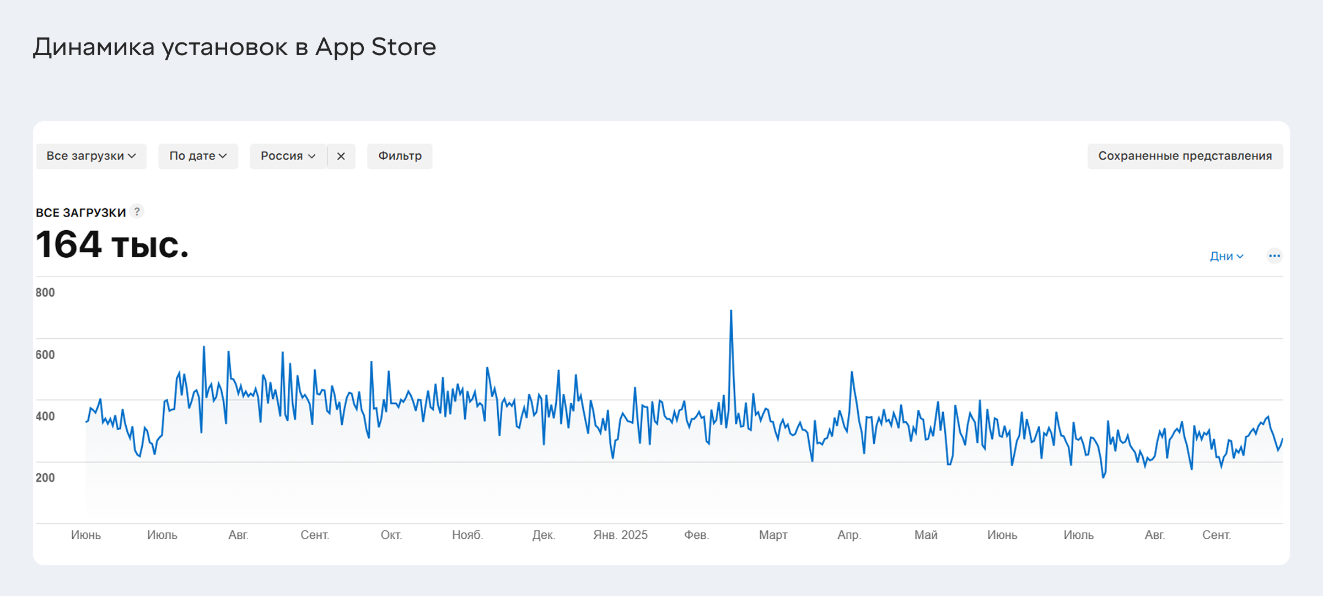The height and width of the screenshot is (596, 1323).
Task: Click the ВСЕ ЗАГРУЗКИ heading
Action: pos(81,213)
